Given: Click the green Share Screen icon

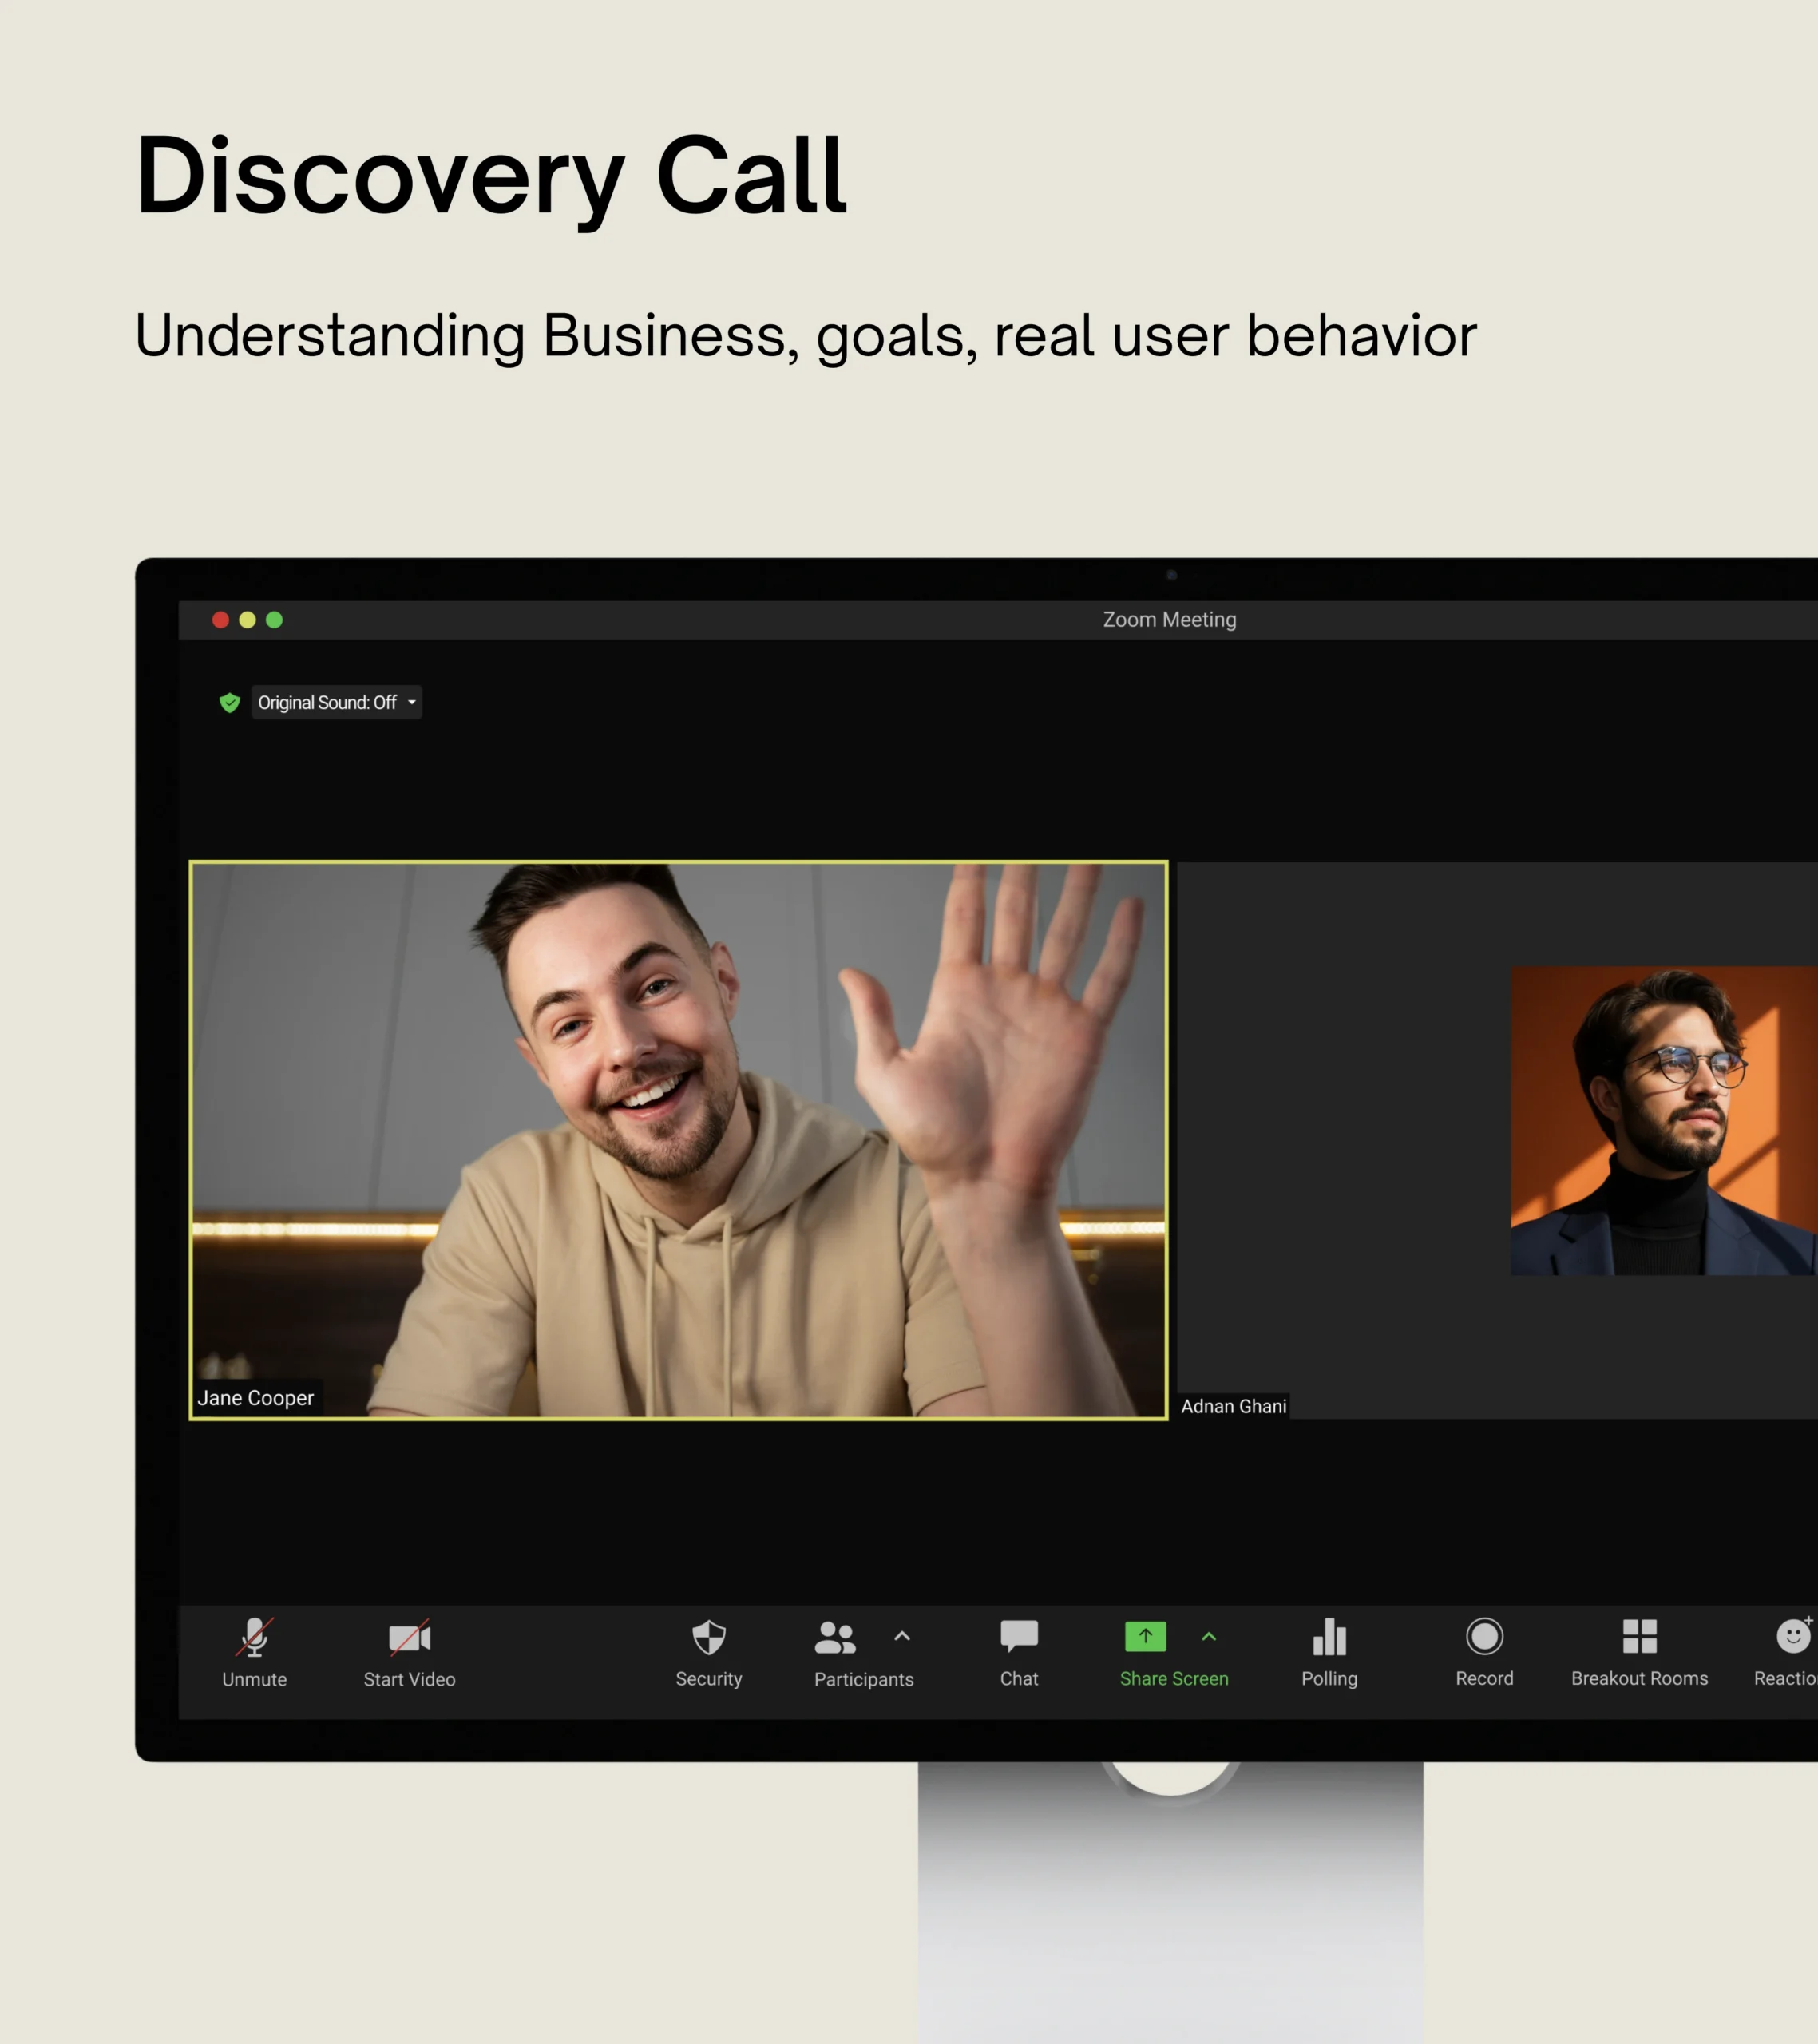Looking at the screenshot, I should [1145, 1636].
